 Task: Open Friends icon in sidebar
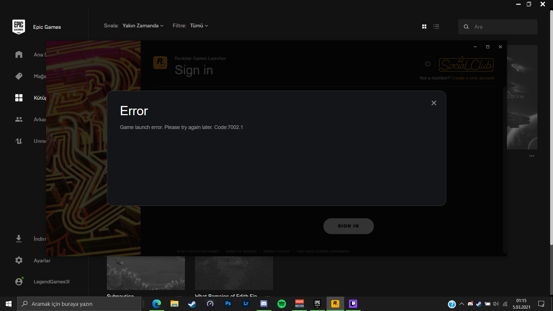19,119
